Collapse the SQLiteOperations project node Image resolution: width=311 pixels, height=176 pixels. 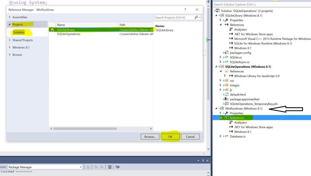[x=216, y=66]
